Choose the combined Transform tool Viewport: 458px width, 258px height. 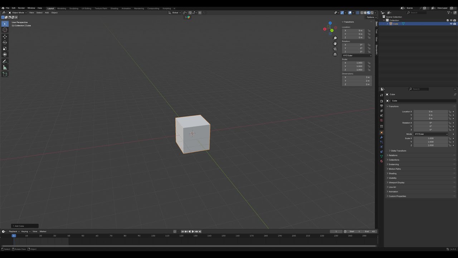click(x=5, y=54)
